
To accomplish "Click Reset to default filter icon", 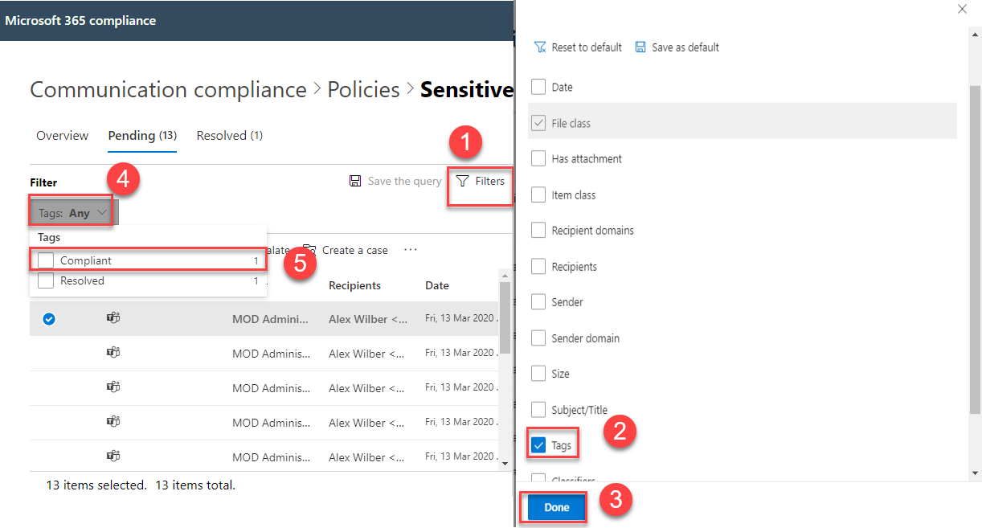I will point(540,47).
